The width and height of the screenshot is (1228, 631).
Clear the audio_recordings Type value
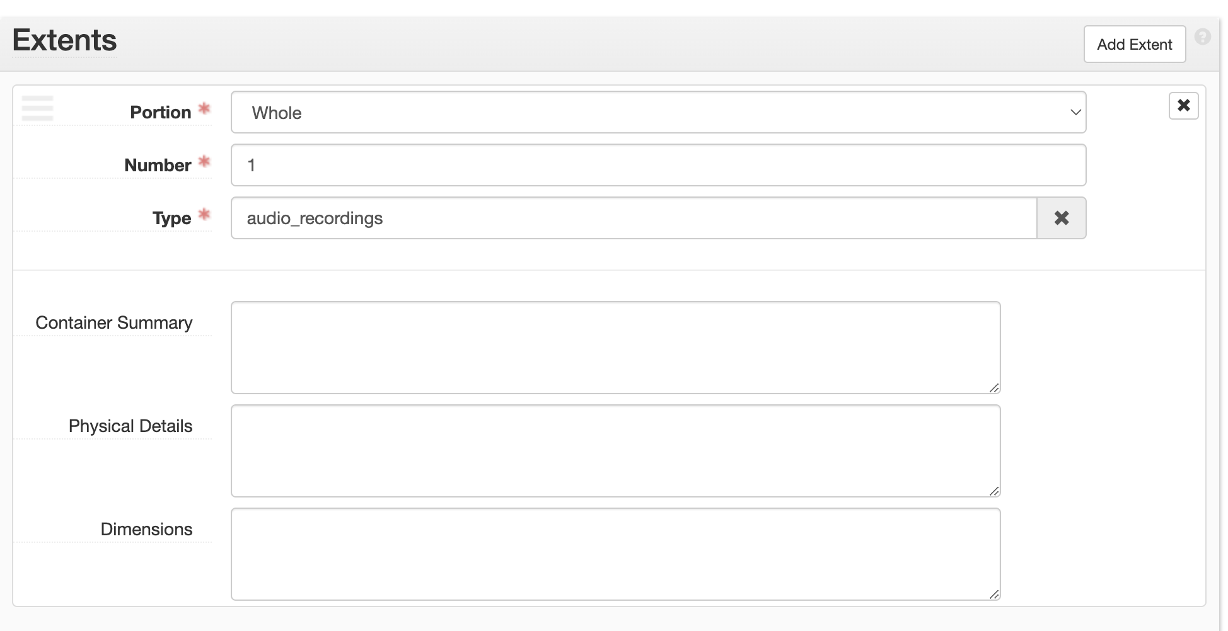click(x=1061, y=219)
